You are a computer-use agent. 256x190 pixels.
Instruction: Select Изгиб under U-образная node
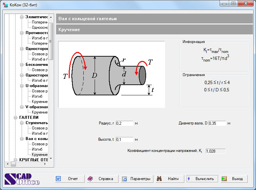pos(37,96)
